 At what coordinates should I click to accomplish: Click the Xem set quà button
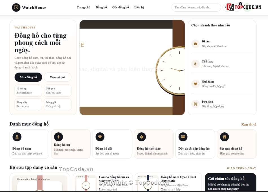coord(58,77)
